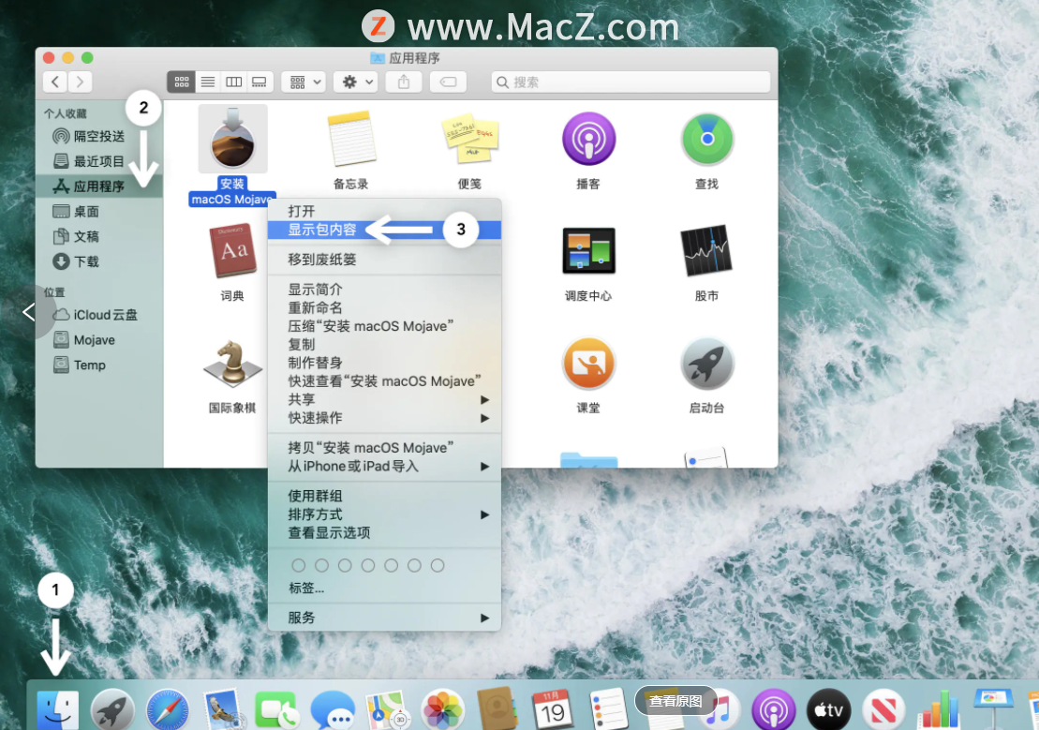Open Safari compass icon in the Dock

coord(167,710)
